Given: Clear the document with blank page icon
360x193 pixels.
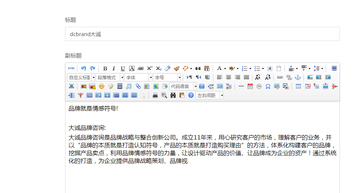Looking at the screenshot, I should click(x=279, y=68).
